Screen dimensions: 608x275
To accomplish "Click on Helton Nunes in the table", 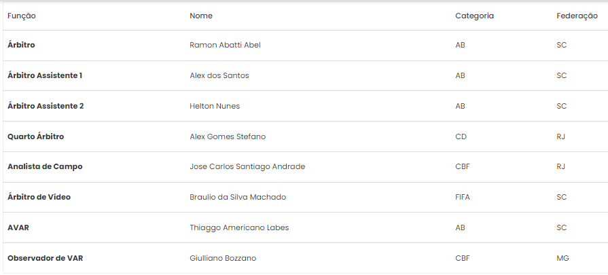I will coord(215,106).
